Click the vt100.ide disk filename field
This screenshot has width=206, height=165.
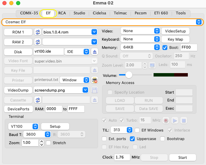(x=49, y=52)
